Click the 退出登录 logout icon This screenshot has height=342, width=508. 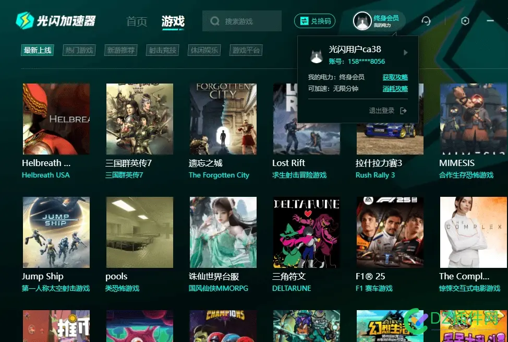(403, 111)
